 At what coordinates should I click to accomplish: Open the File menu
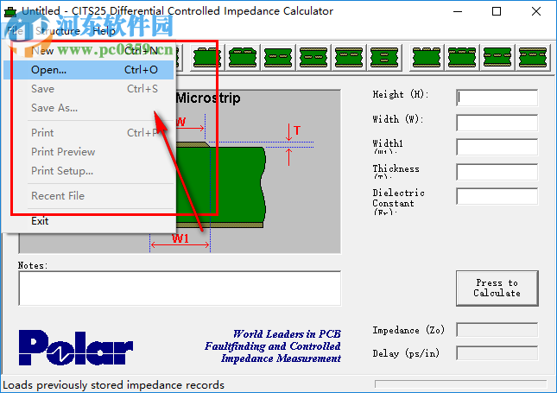pyautogui.click(x=16, y=31)
